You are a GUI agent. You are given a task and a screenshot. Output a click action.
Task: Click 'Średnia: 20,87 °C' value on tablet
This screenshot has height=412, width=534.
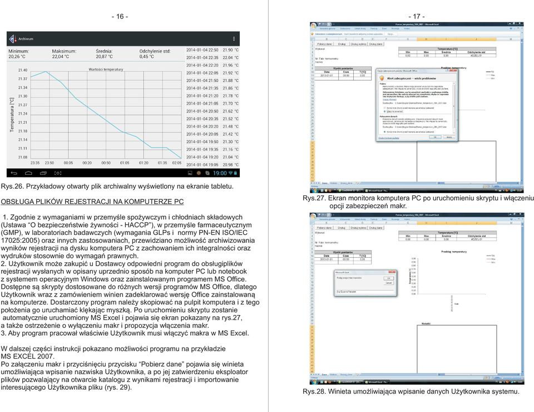[104, 54]
